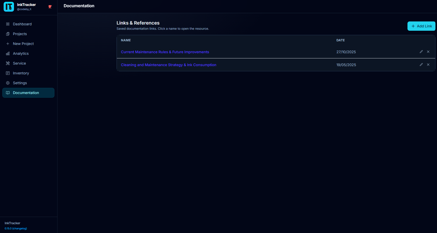
Task: Open the Inventory section
Action: coord(28,73)
